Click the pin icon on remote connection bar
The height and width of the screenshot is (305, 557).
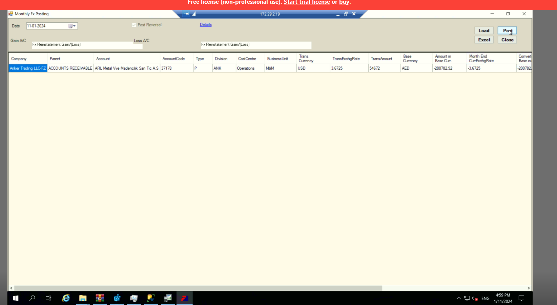186,14
